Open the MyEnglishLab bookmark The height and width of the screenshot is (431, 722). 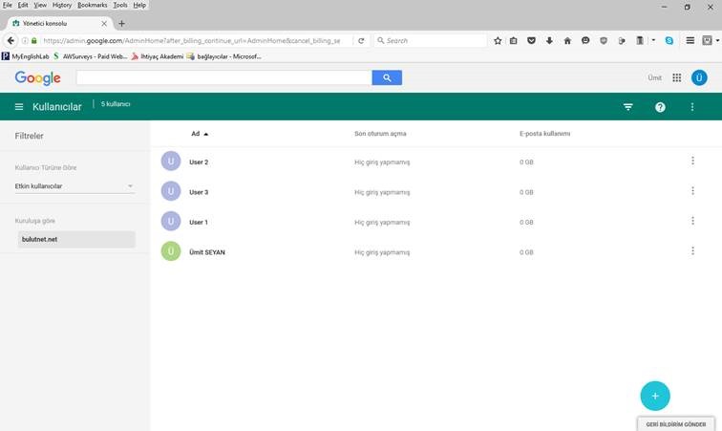[26, 56]
